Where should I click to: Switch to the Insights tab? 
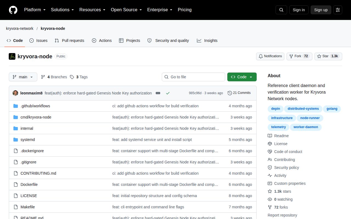point(207,41)
